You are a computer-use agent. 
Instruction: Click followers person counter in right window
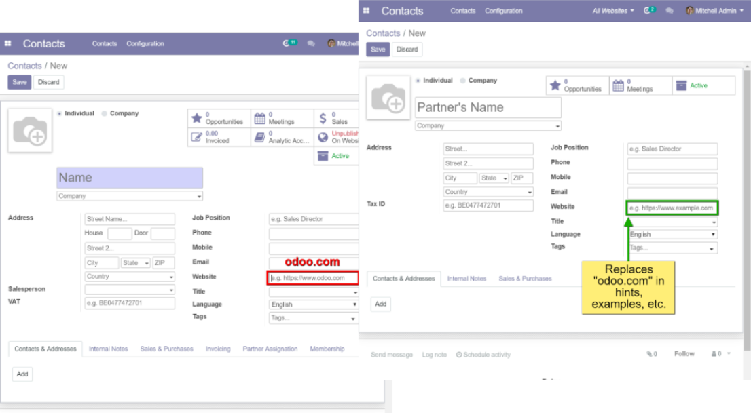tap(716, 354)
